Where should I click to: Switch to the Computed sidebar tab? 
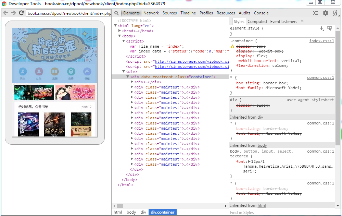(257, 21)
